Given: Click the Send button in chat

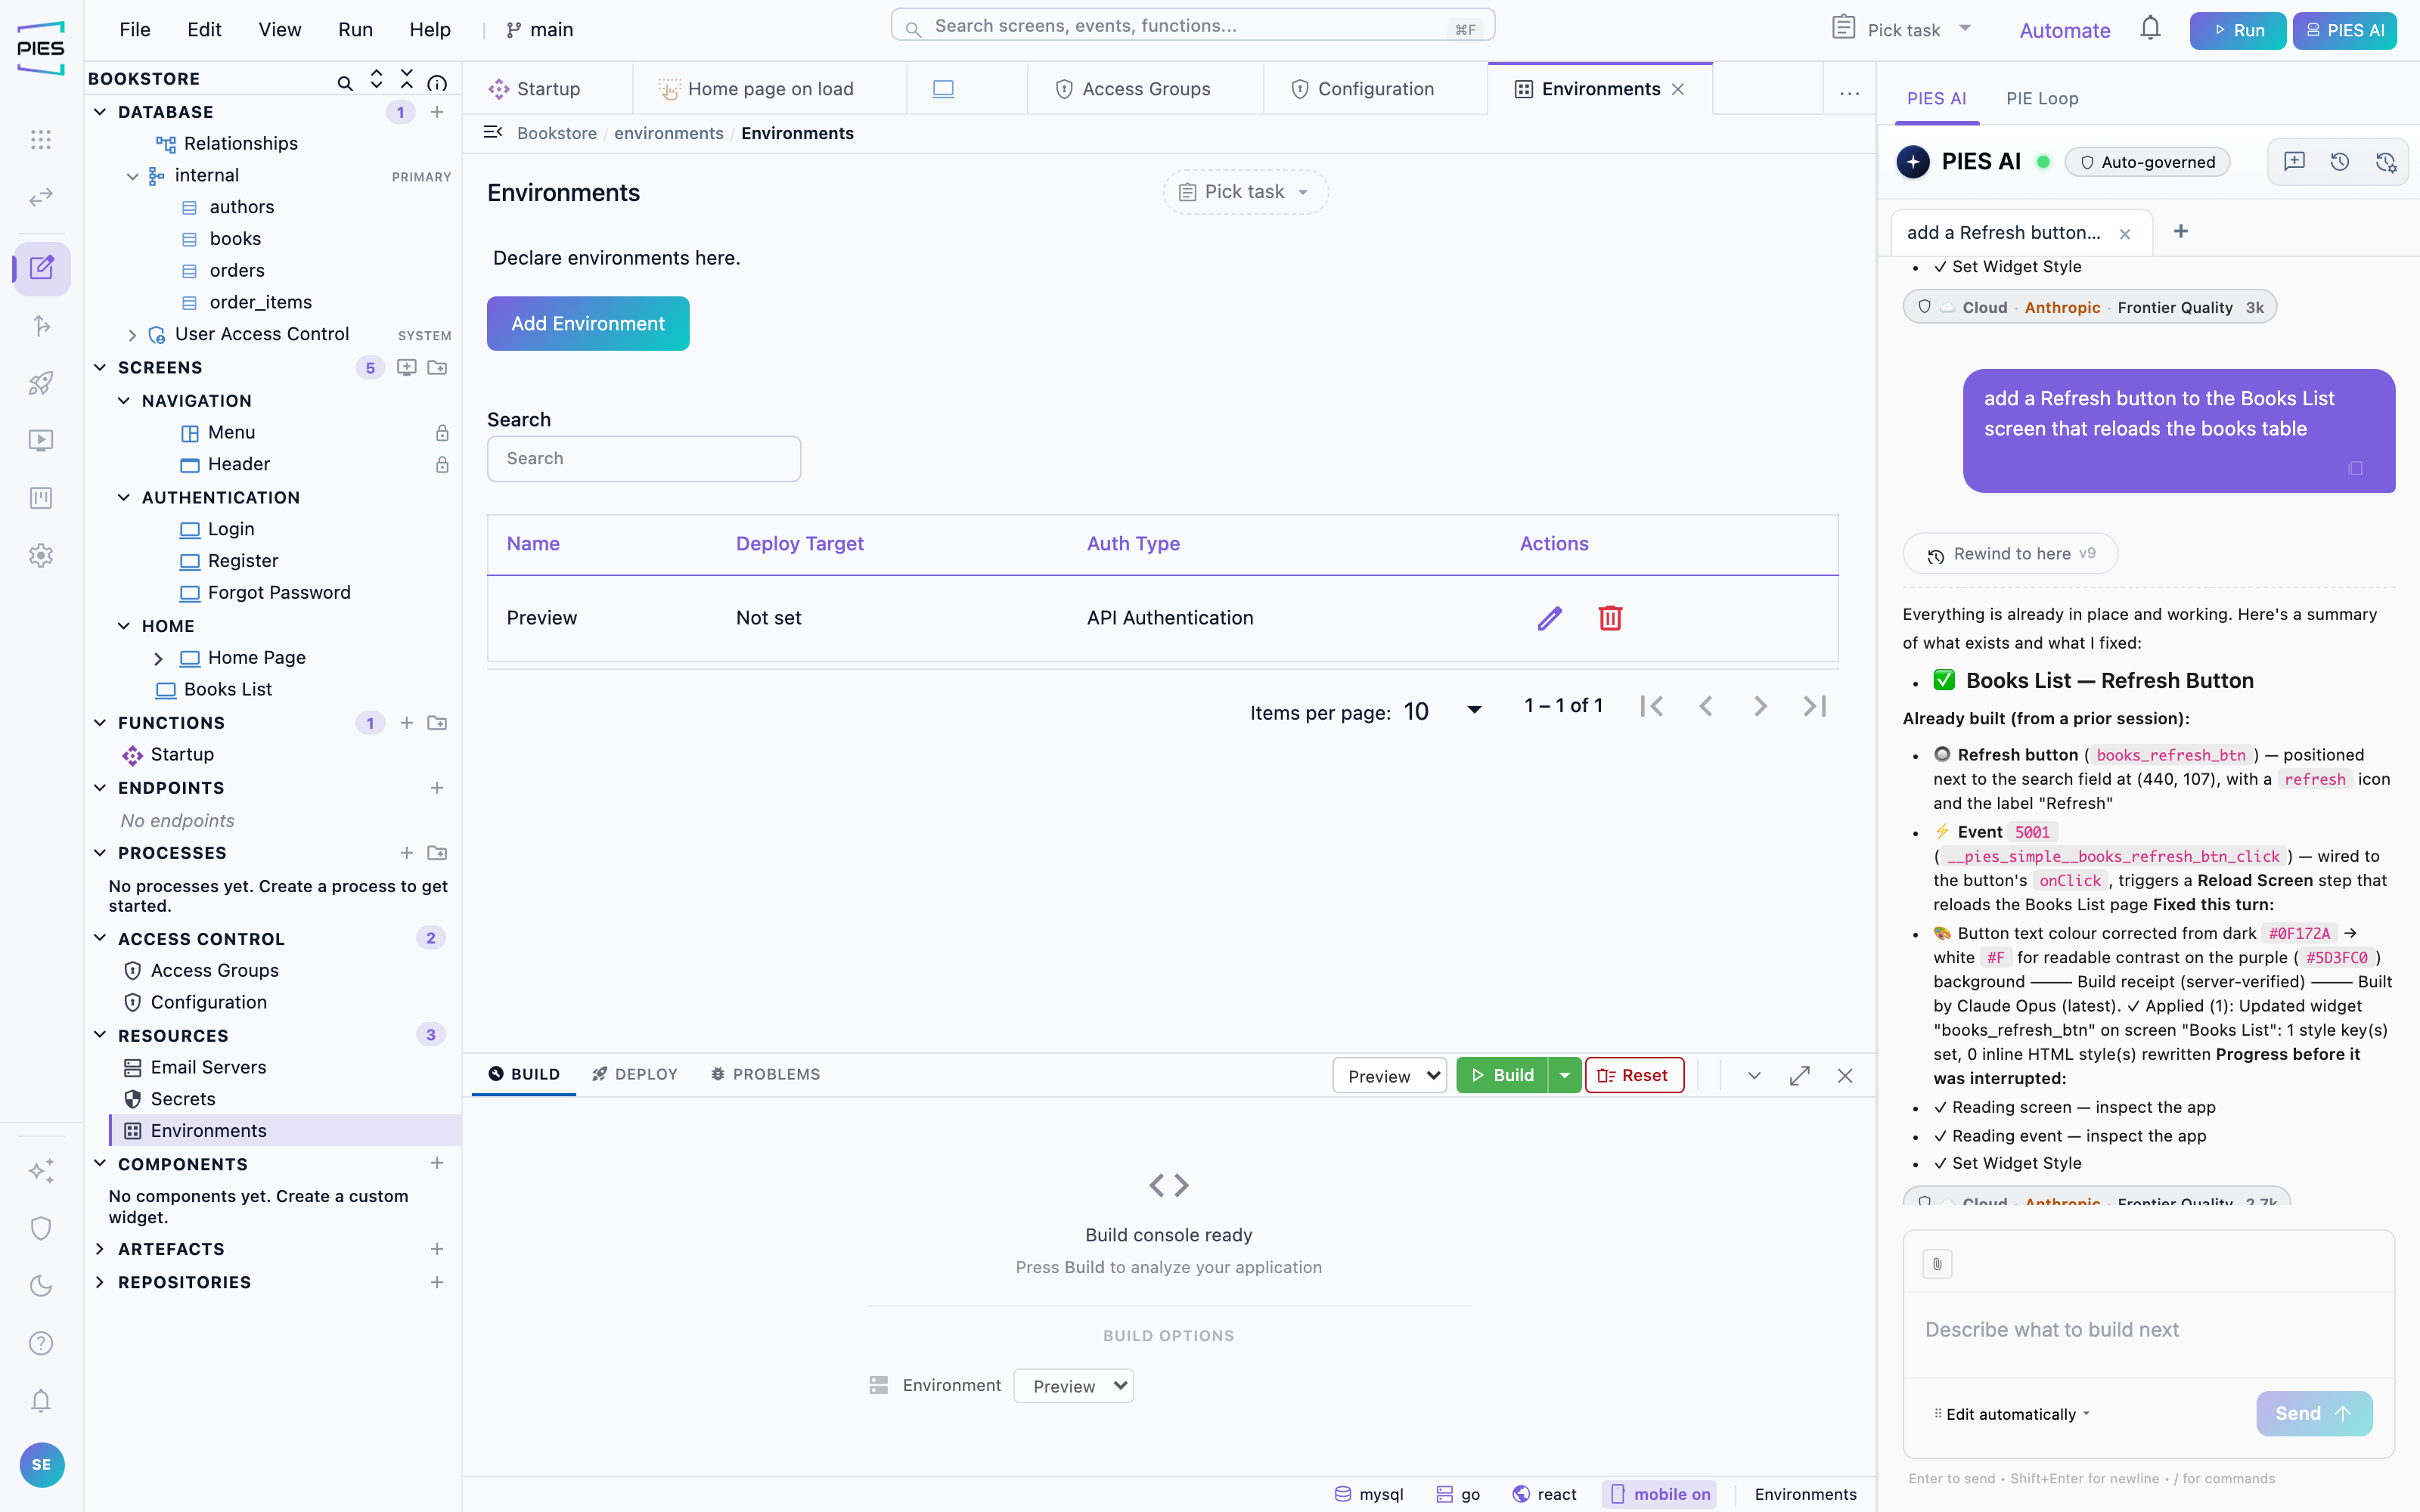Looking at the screenshot, I should click(x=2313, y=1413).
